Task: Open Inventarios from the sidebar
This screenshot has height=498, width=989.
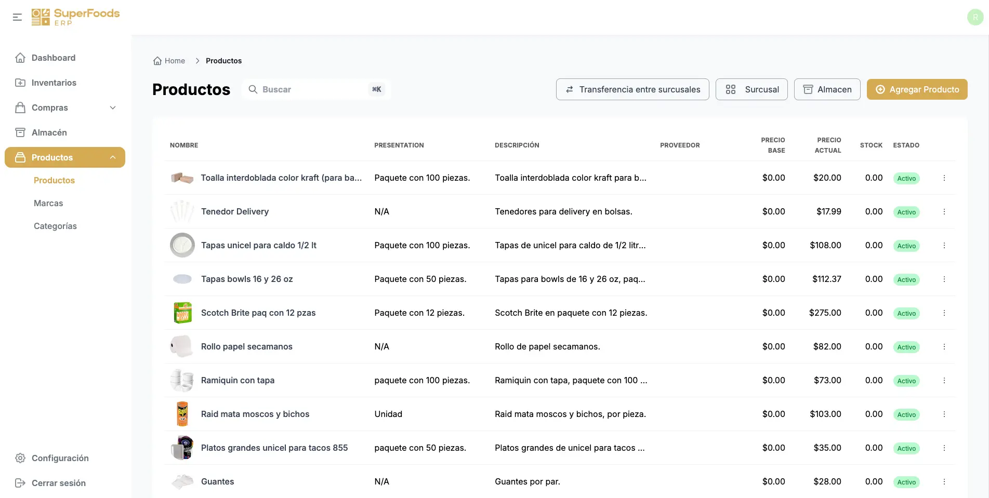Action: click(x=54, y=83)
